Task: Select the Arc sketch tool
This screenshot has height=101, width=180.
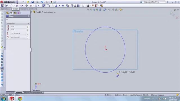Action: click(x=31, y=6)
